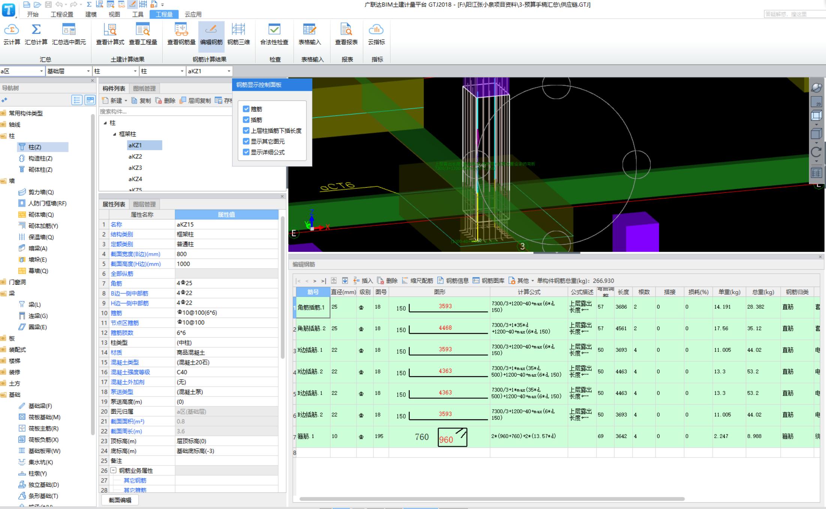Run 汇总计算 summary calculation
The width and height of the screenshot is (826, 509).
36,34
